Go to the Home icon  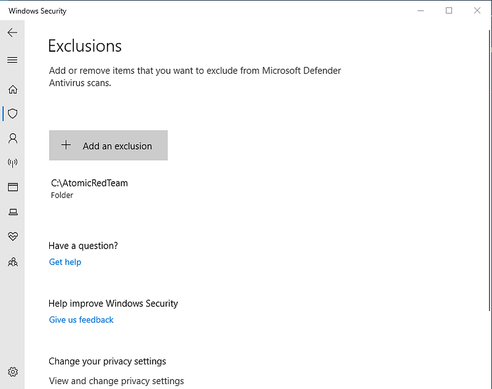[12, 89]
